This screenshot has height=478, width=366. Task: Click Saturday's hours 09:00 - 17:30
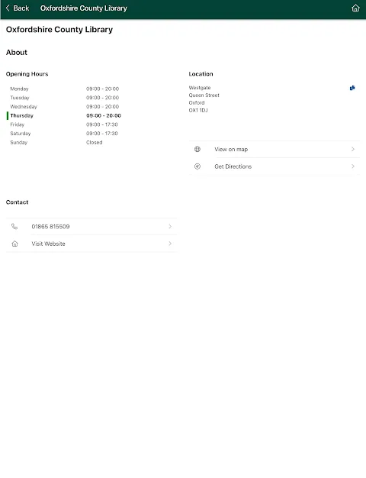[101, 133]
